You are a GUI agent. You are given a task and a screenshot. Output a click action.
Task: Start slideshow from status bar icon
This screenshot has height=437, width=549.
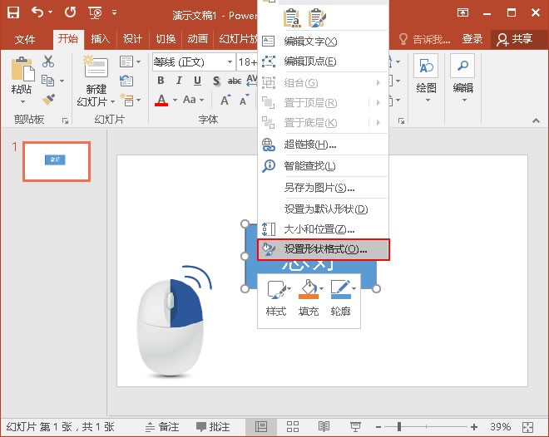(355, 426)
